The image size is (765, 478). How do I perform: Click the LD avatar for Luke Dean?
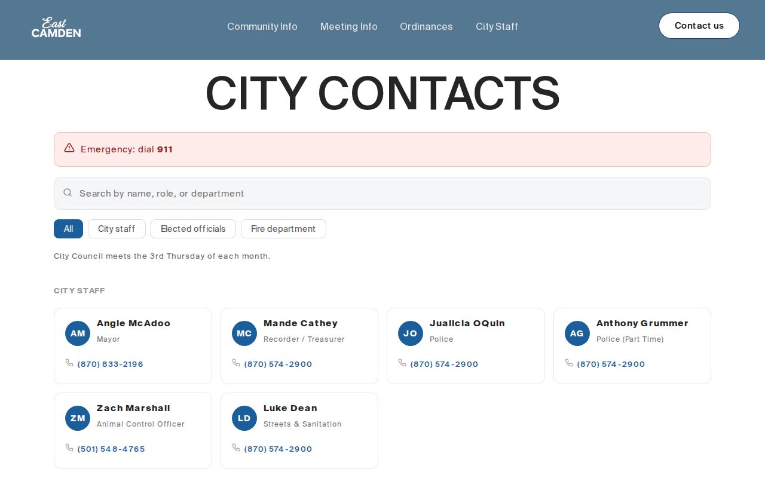coord(244,418)
